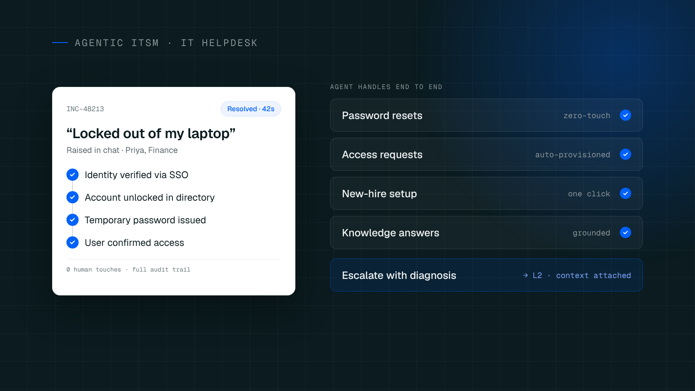Click the blue check on New-hire setup row
Screen dimensions: 695x391
[x=625, y=193]
